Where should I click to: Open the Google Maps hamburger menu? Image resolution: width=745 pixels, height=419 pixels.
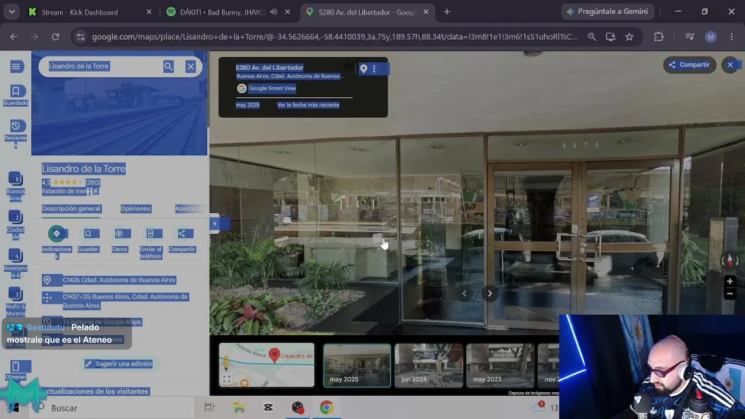(x=16, y=67)
